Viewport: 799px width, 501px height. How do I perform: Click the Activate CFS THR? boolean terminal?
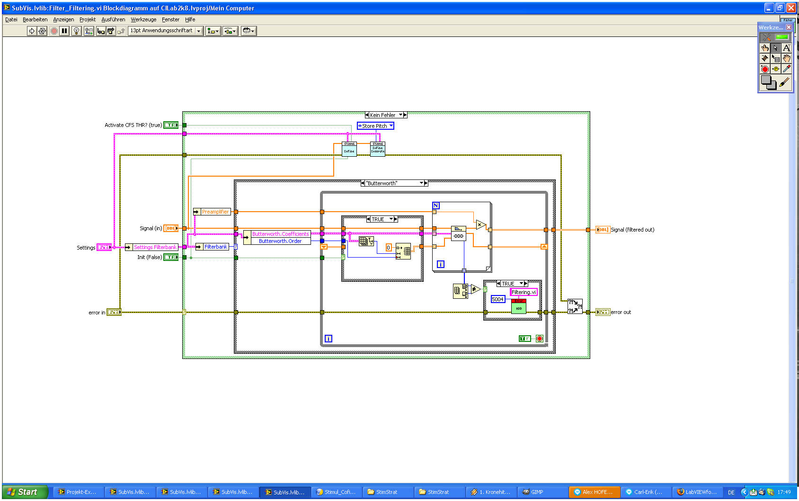click(171, 125)
